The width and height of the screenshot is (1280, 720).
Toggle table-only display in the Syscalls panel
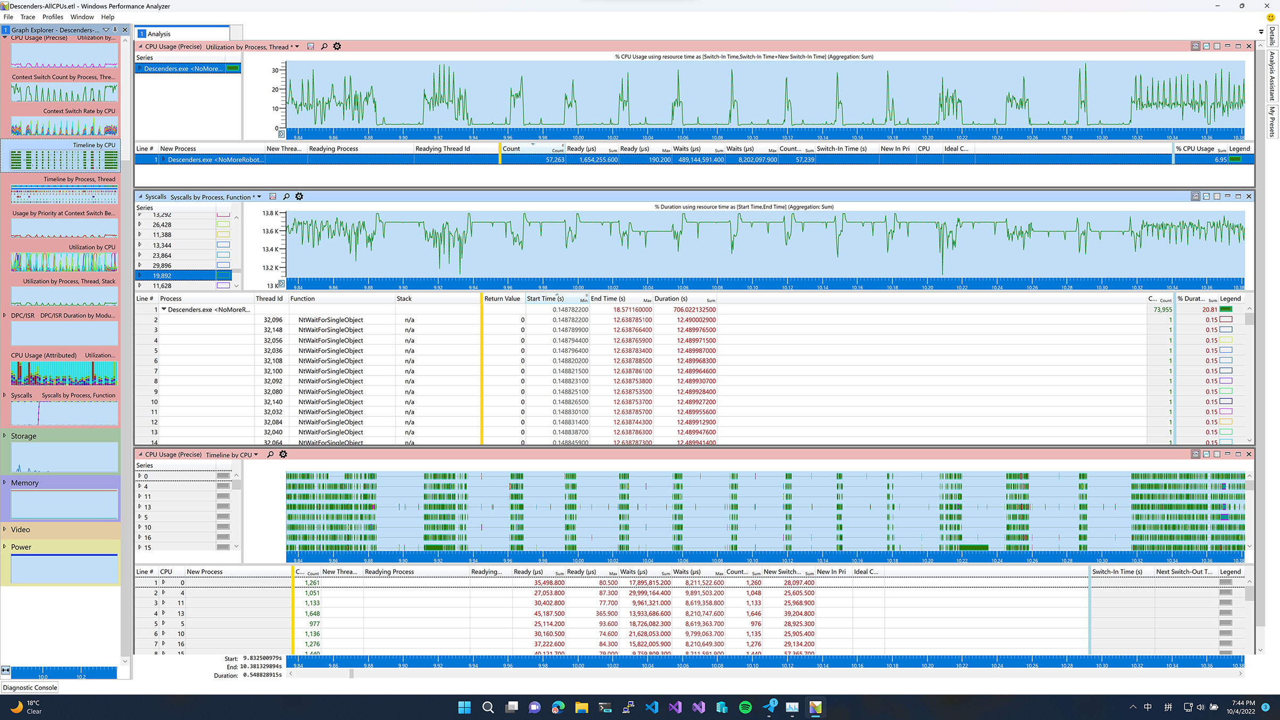click(1217, 196)
